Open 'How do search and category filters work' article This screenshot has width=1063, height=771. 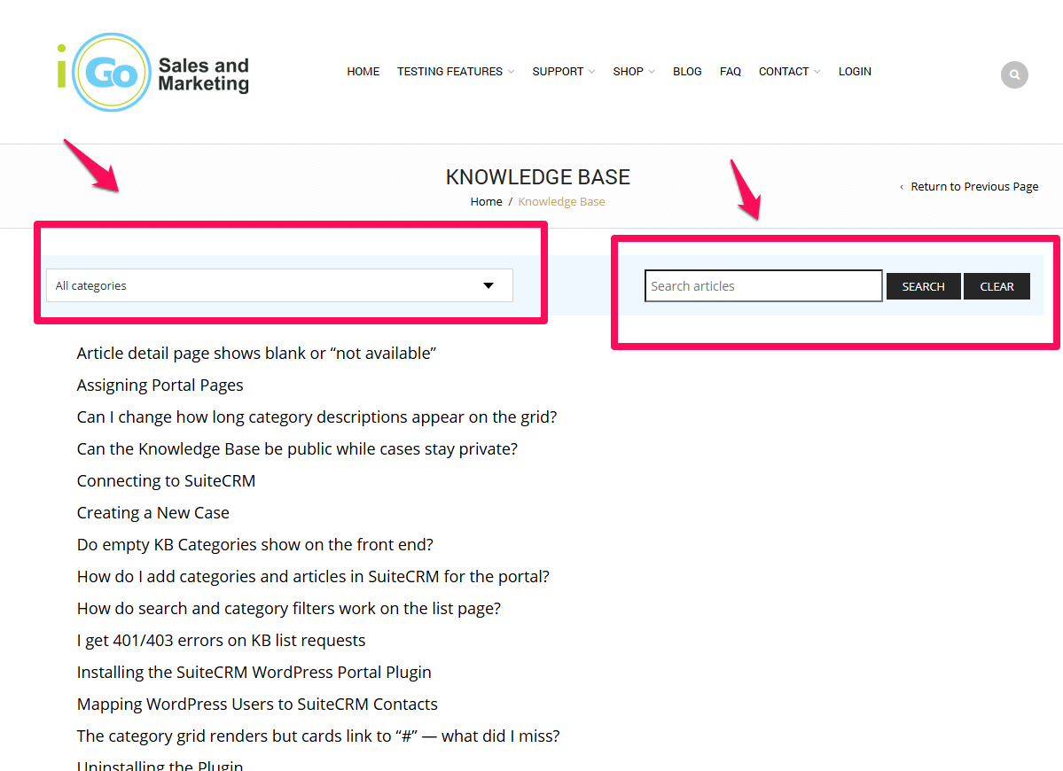click(289, 609)
